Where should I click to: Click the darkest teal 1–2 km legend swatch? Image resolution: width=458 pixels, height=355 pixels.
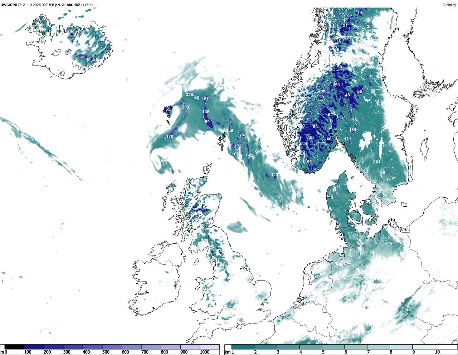tap(243, 347)
